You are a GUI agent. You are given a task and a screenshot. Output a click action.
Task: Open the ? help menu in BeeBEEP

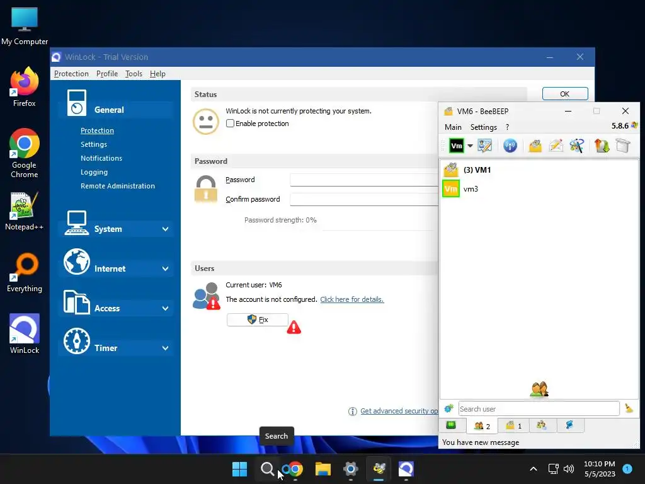507,127
